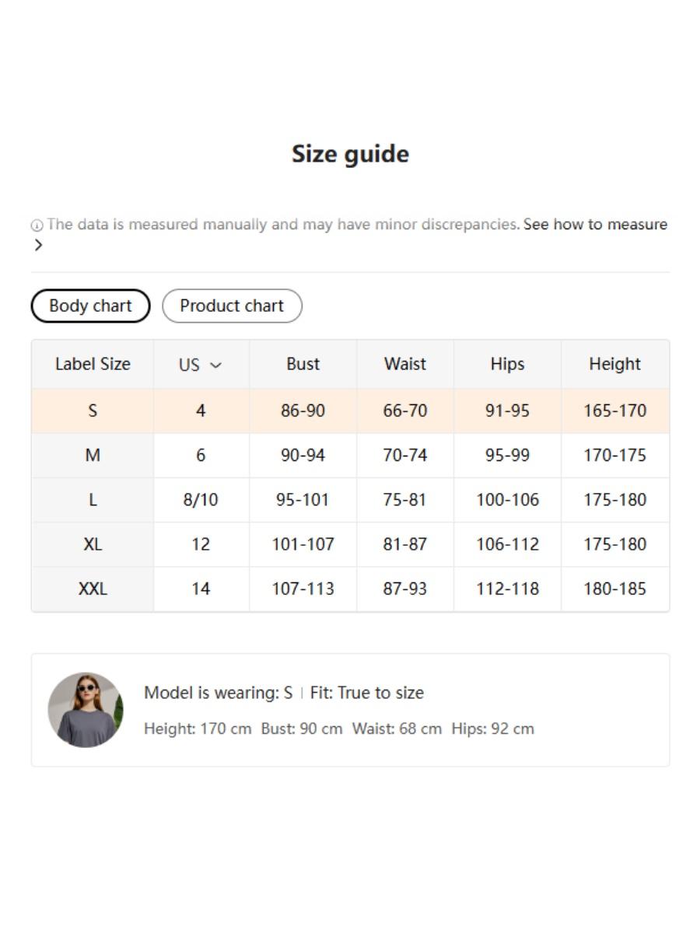Select the L label size row
The width and height of the screenshot is (700, 933).
(93, 500)
